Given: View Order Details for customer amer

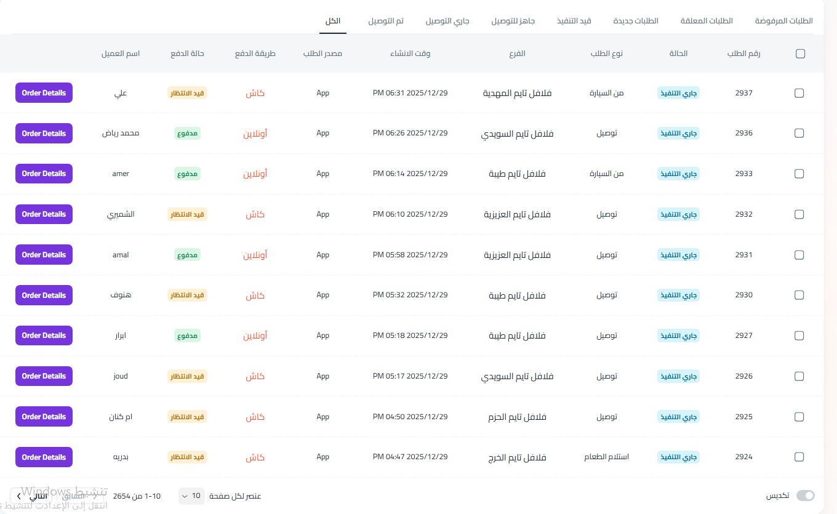Looking at the screenshot, I should pos(44,174).
